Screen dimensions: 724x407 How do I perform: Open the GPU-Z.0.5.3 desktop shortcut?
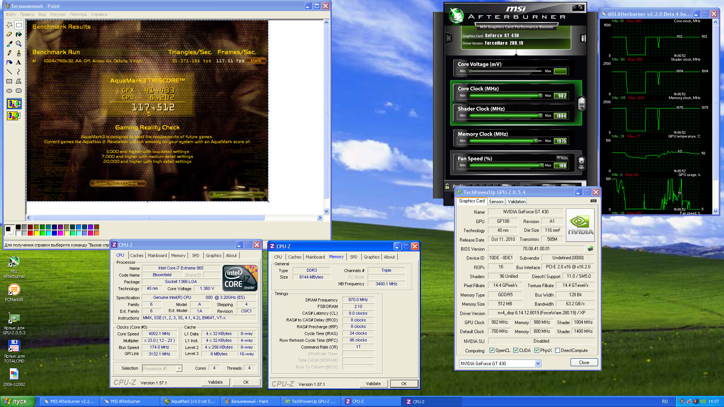click(14, 323)
